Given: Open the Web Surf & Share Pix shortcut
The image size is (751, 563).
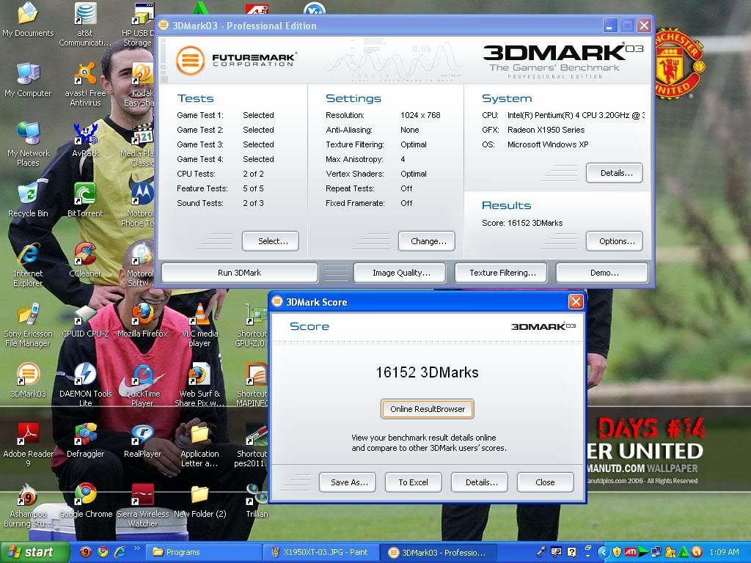Looking at the screenshot, I should click(199, 386).
